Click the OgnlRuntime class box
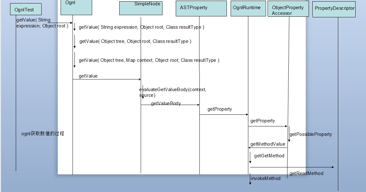 tap(248, 9)
